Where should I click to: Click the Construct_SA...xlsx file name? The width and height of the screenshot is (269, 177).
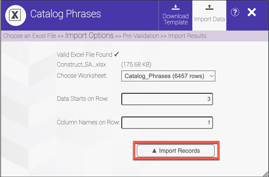[81, 65]
